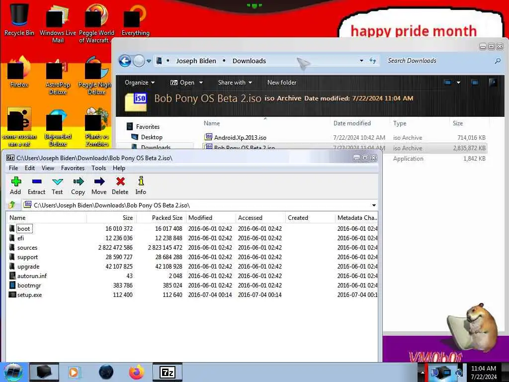Open the Firefox desktop icon
The width and height of the screenshot is (509, 382).
[x=19, y=72]
